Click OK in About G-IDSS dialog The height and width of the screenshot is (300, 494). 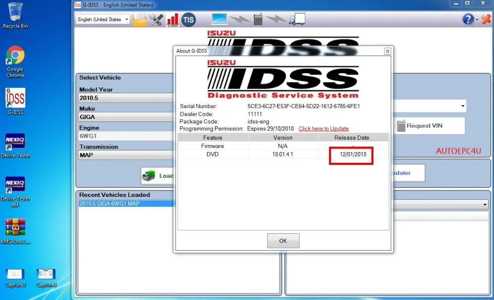[283, 241]
